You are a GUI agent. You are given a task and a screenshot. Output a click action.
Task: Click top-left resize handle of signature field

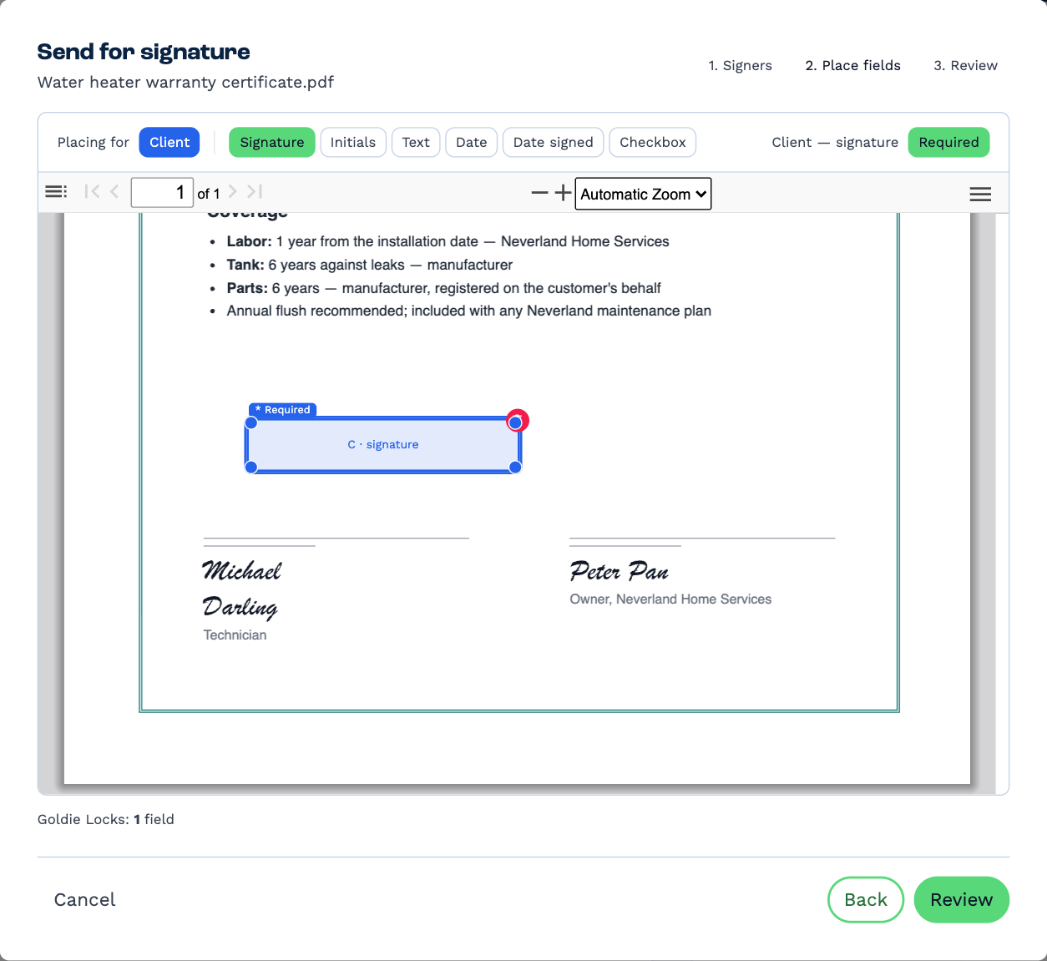click(x=250, y=422)
